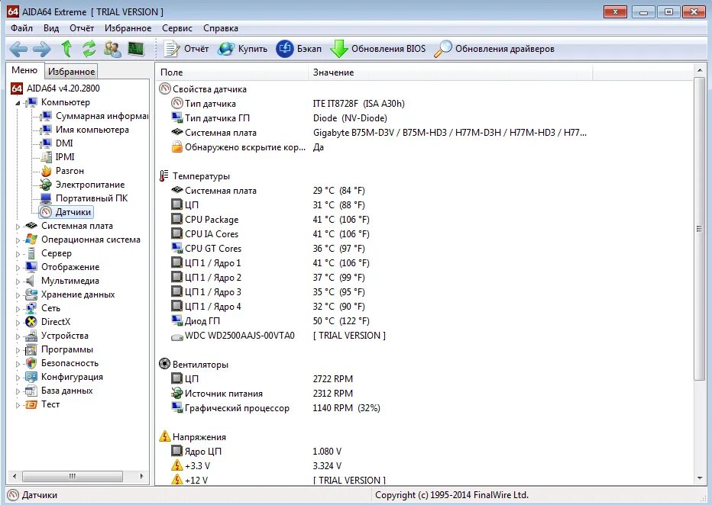Expand the Операционная система branch
This screenshot has height=505, width=712.
coord(18,240)
